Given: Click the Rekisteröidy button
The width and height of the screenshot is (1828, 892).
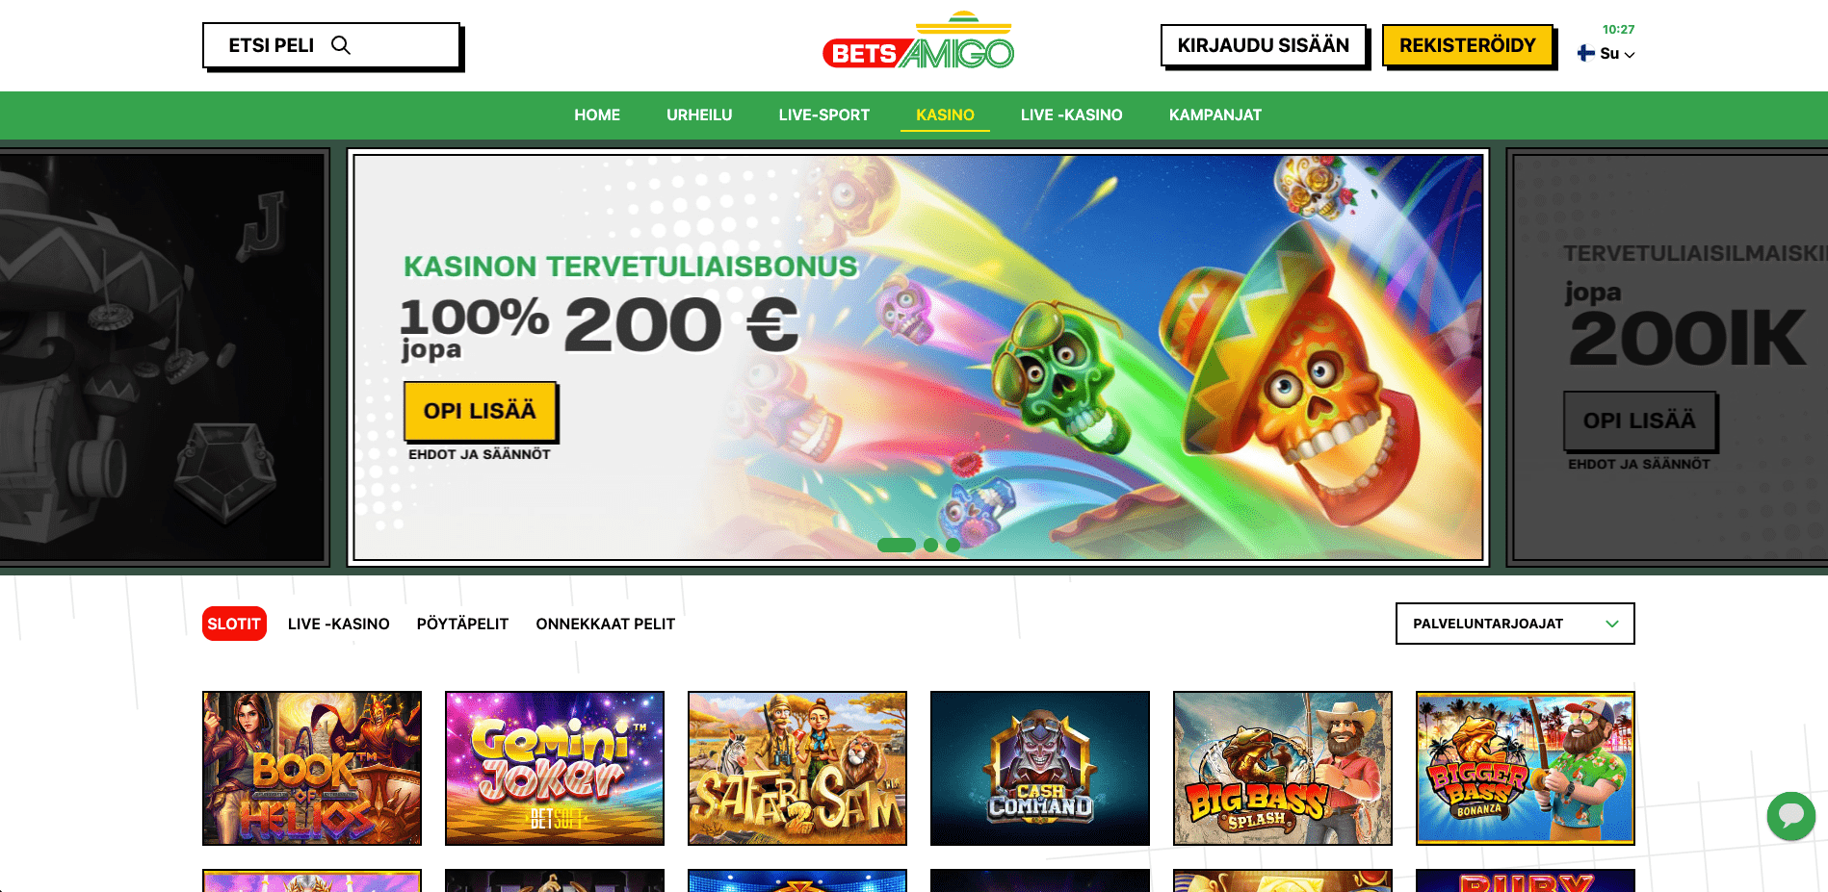Looking at the screenshot, I should tap(1468, 45).
